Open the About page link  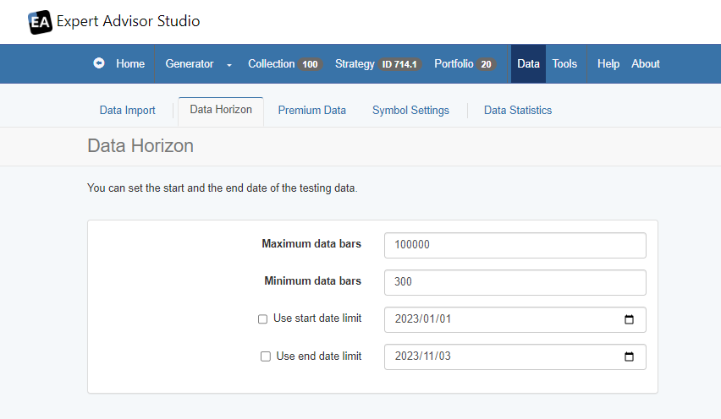point(645,63)
